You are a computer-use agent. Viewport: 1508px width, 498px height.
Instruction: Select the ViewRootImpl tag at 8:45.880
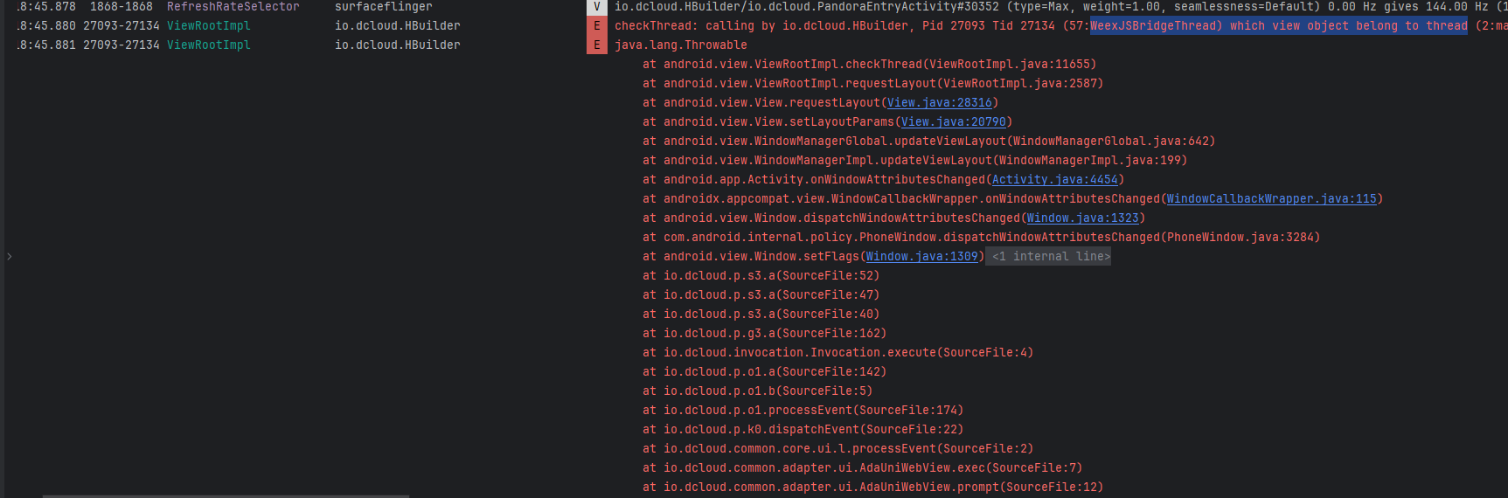click(x=209, y=26)
